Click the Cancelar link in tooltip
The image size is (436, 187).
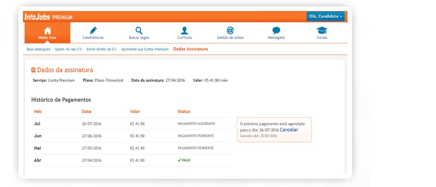point(289,130)
